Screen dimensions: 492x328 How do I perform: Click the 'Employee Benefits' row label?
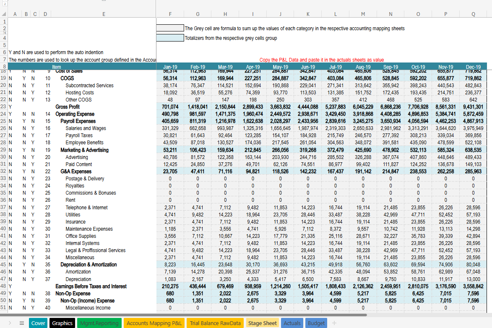[x=84, y=143]
